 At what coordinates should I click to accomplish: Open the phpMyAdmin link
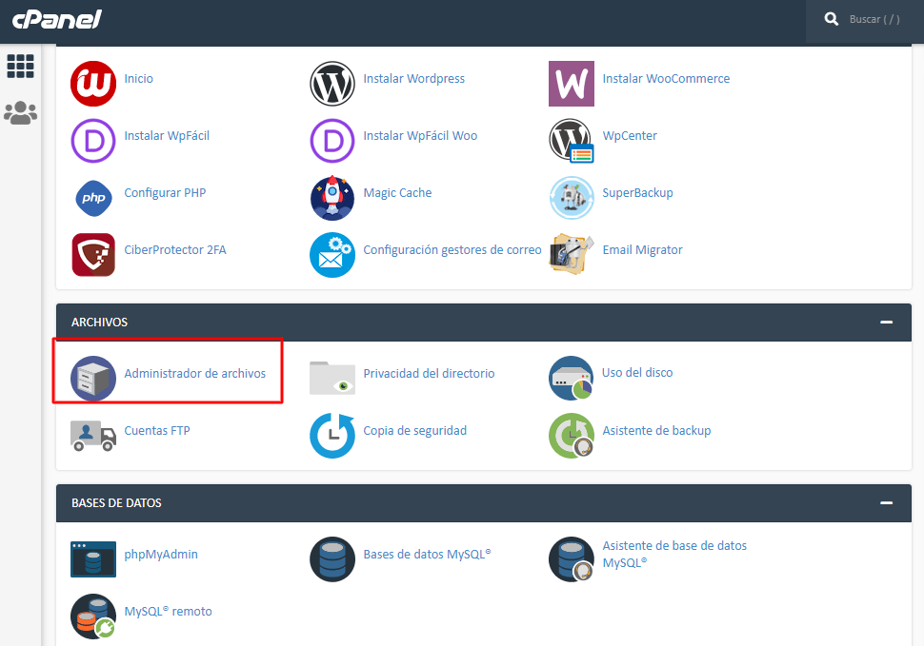tap(161, 555)
